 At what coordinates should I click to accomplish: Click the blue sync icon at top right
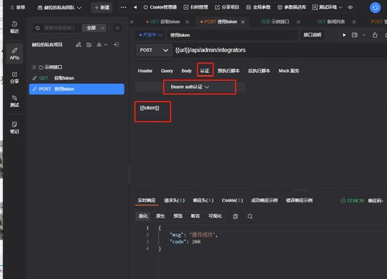pos(375,8)
